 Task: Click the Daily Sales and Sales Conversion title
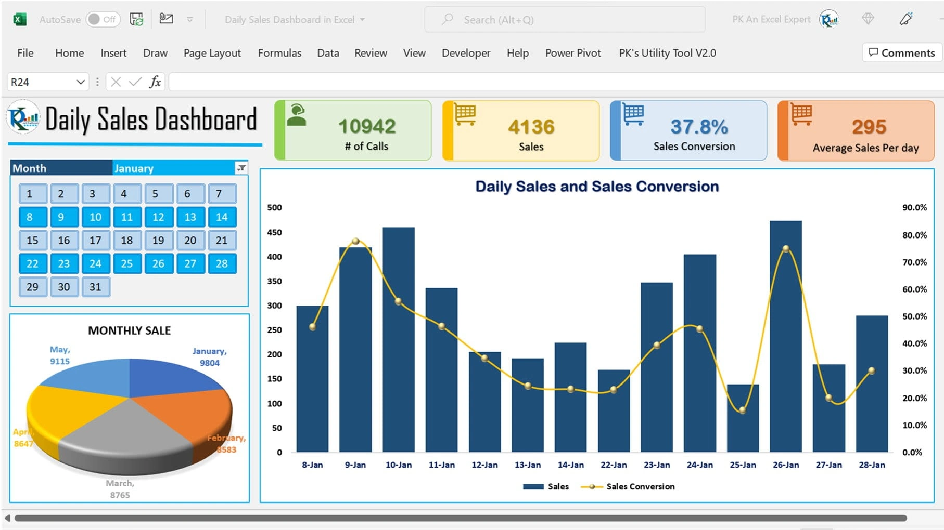point(597,186)
